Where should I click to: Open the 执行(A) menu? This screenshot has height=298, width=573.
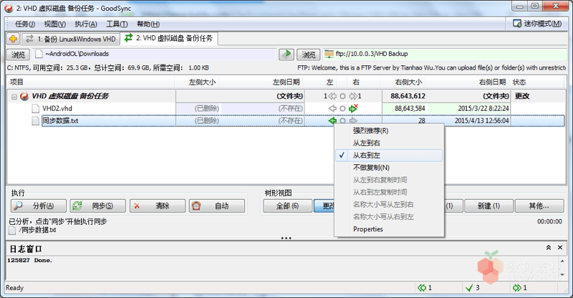tap(86, 24)
